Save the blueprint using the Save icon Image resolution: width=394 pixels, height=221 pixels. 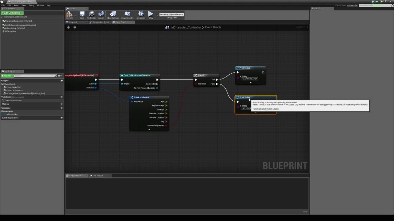pos(82,14)
